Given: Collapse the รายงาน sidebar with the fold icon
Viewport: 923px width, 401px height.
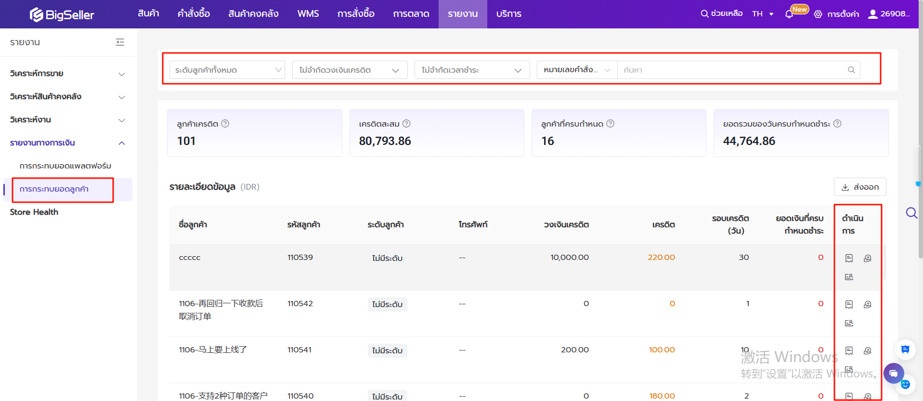Looking at the screenshot, I should pyautogui.click(x=120, y=42).
